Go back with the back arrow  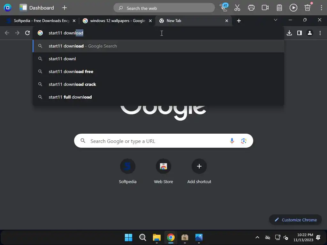click(7, 33)
